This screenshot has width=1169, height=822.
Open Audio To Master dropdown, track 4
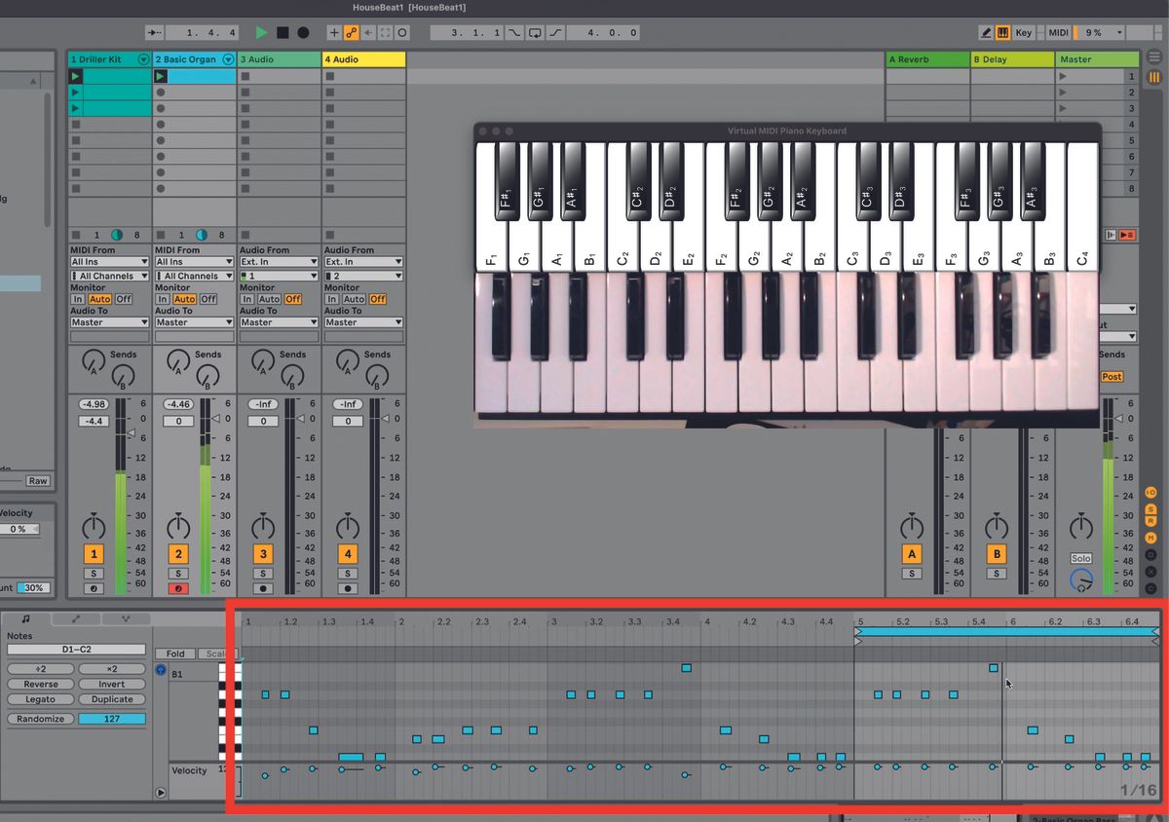click(x=363, y=322)
